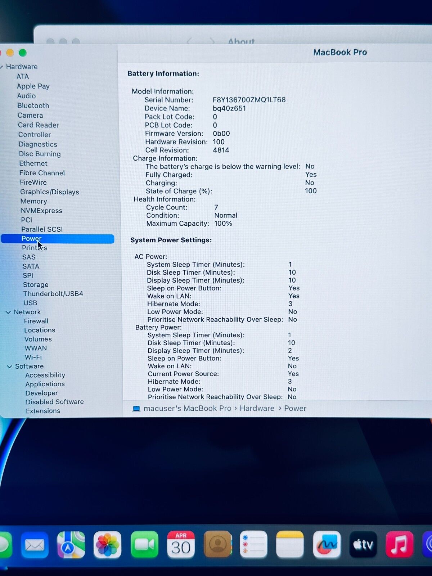
Task: Show Camera hardware details
Action: [x=30, y=115]
